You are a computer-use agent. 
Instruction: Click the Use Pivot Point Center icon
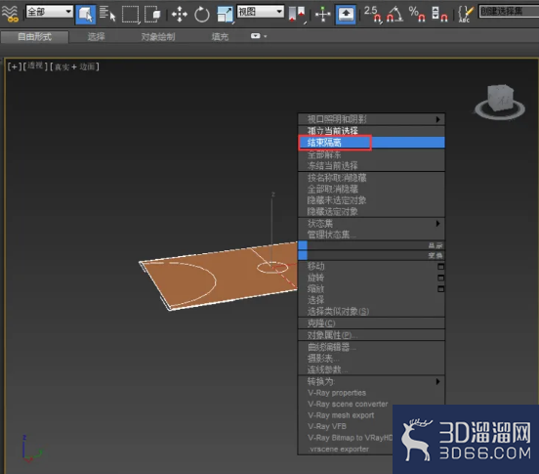click(x=298, y=15)
